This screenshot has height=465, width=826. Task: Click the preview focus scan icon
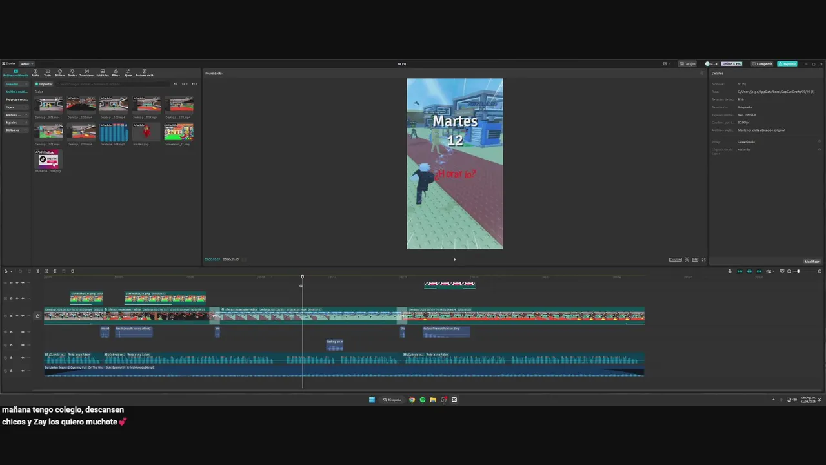point(687,260)
